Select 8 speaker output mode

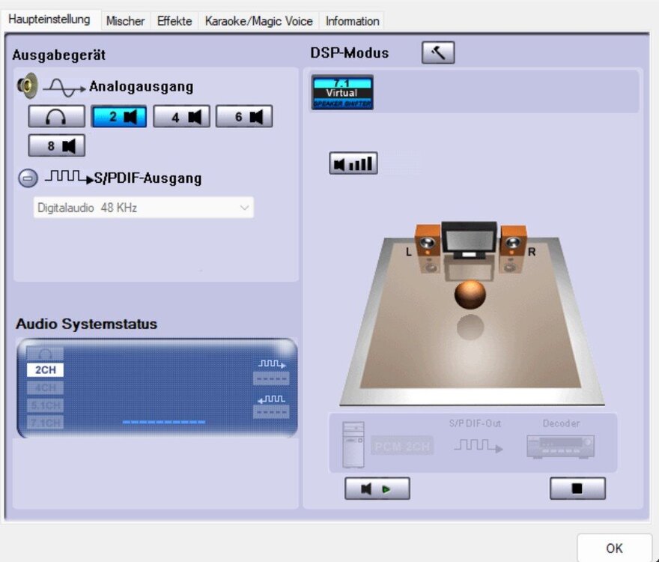coord(56,145)
